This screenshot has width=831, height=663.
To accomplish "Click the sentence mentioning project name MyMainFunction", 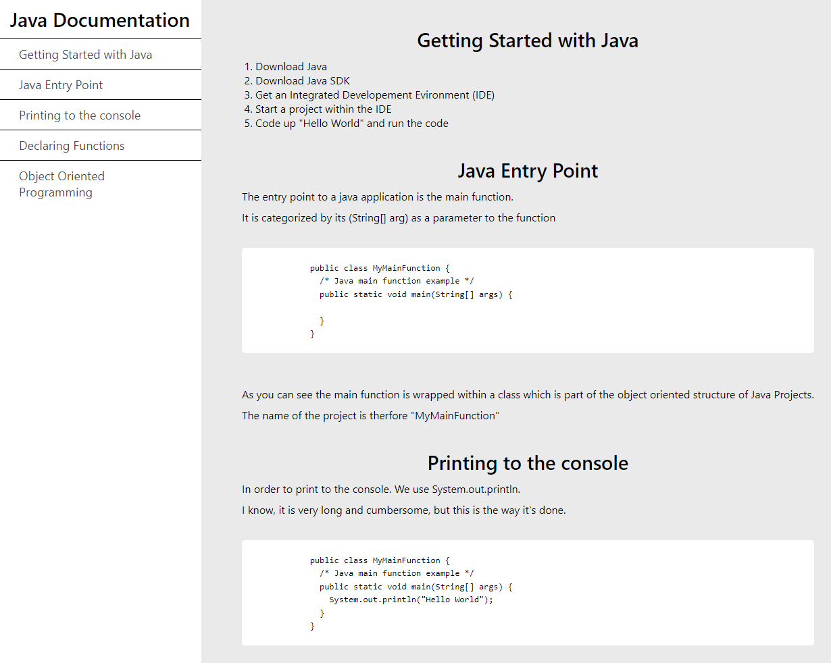I will (370, 416).
